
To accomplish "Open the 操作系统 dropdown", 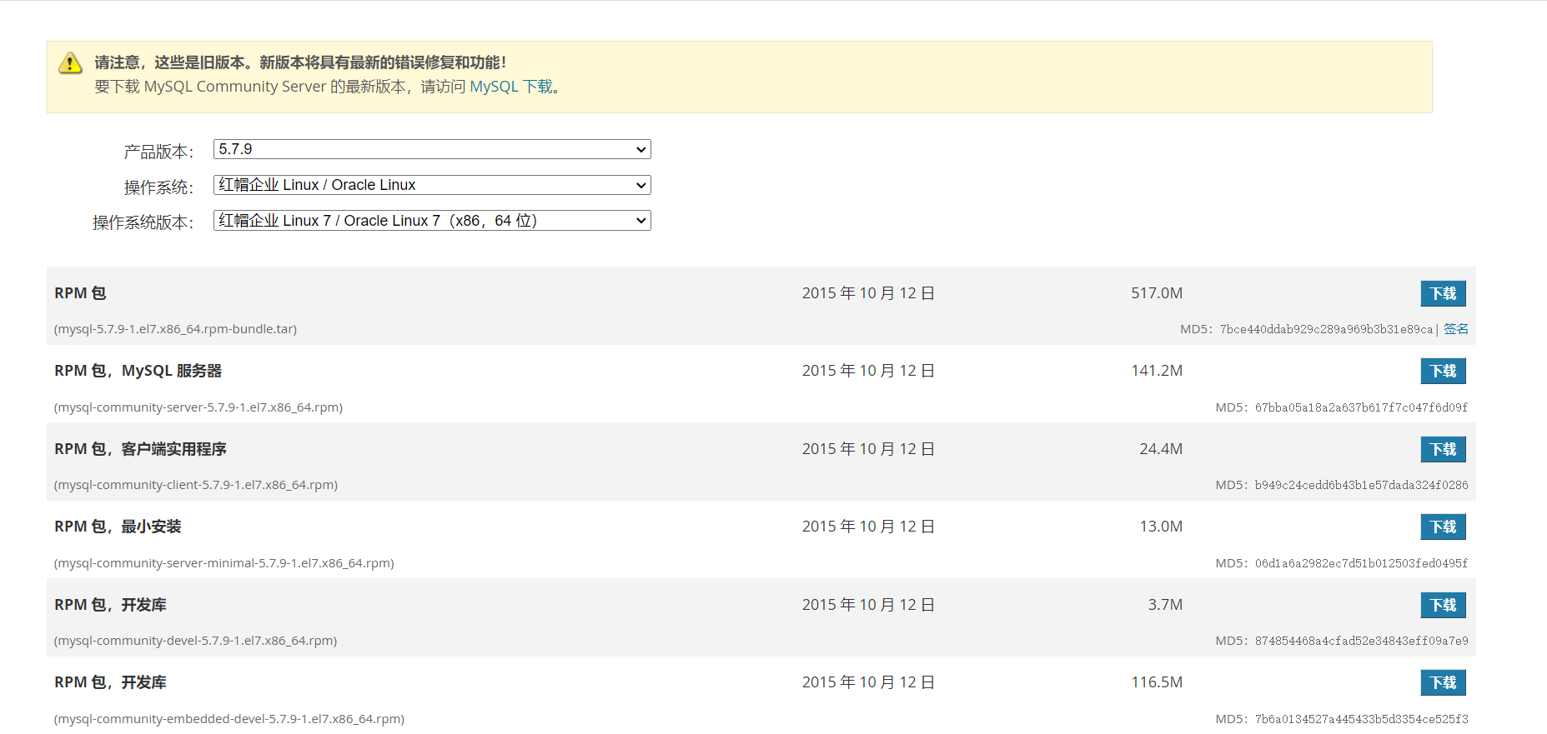I will (432, 185).
